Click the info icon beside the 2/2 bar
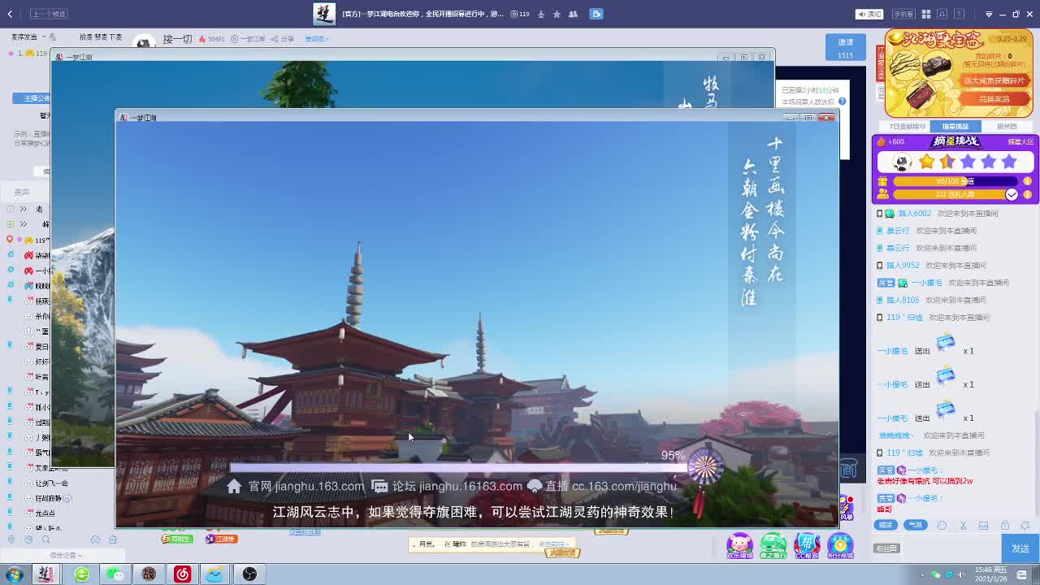The height and width of the screenshot is (585, 1040). pos(1027,194)
